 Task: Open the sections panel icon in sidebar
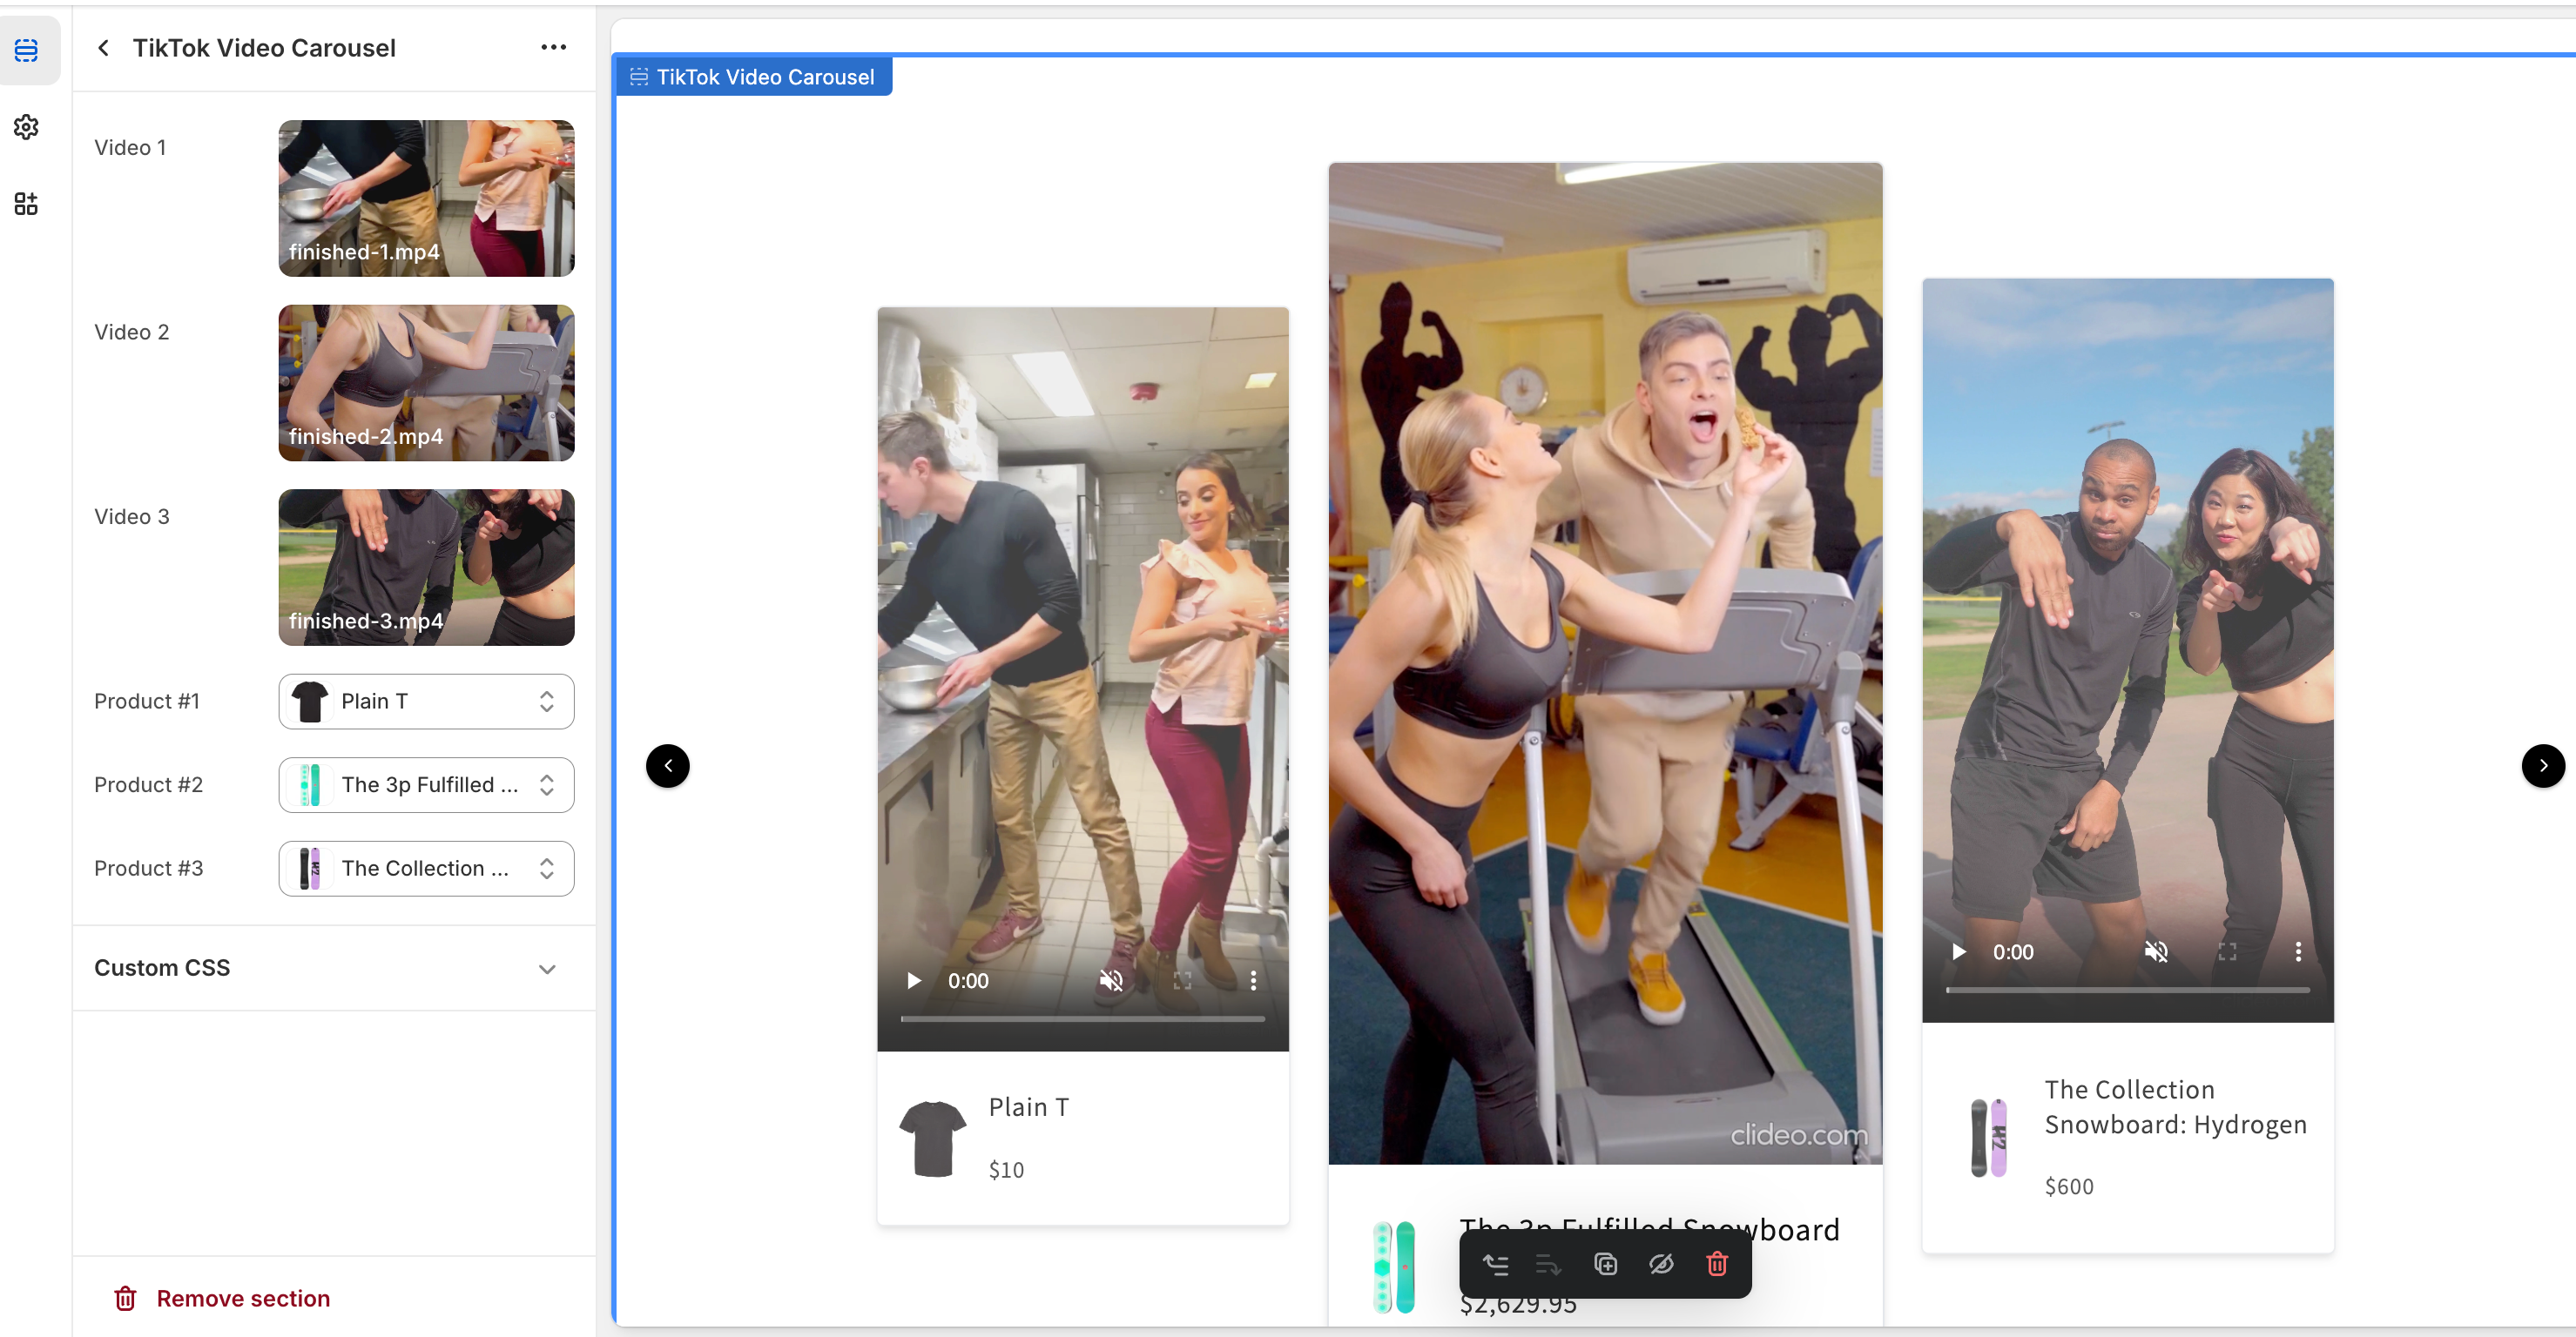click(x=27, y=50)
